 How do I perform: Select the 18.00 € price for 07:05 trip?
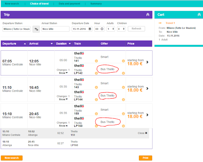pos(135,64)
